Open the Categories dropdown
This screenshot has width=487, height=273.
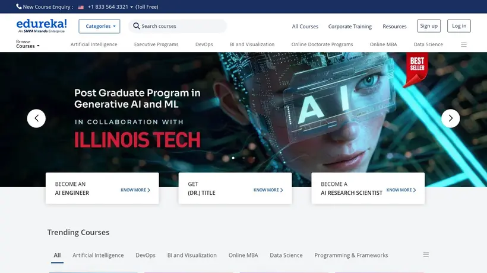point(99,26)
